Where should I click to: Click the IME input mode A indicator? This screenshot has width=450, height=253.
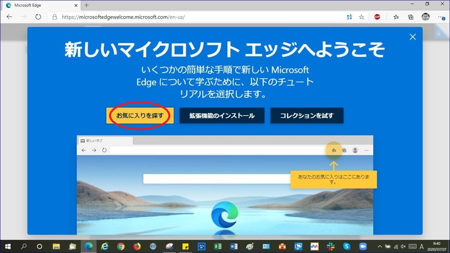tap(421, 246)
